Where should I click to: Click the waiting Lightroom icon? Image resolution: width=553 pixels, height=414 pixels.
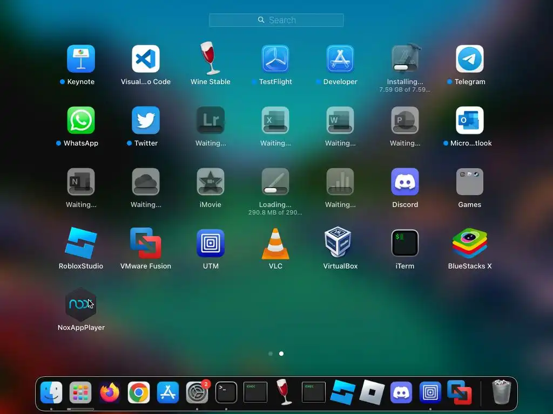click(x=211, y=120)
